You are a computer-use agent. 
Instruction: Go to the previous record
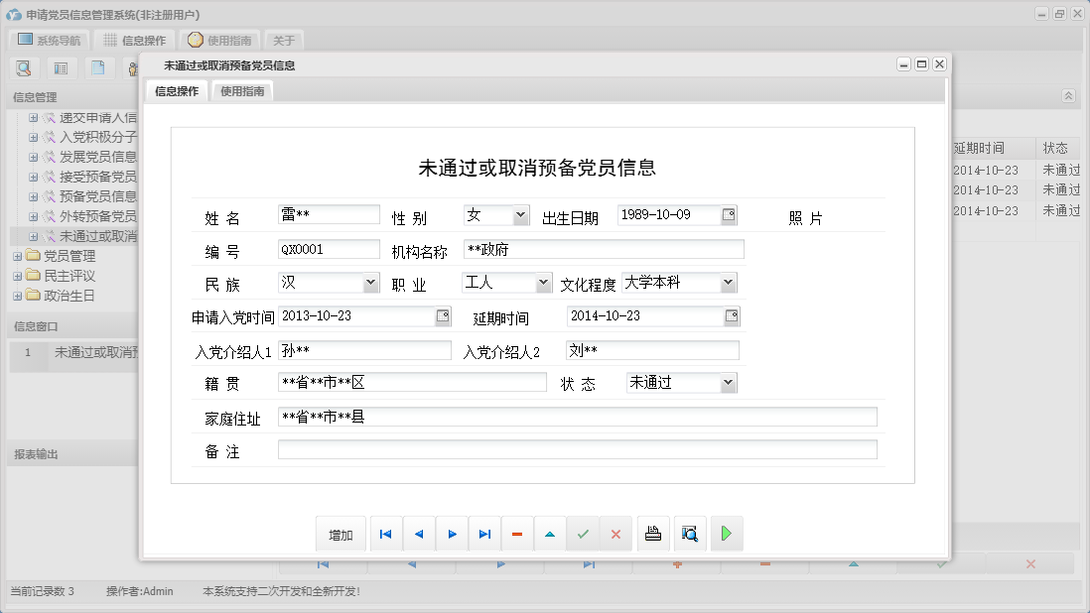418,534
